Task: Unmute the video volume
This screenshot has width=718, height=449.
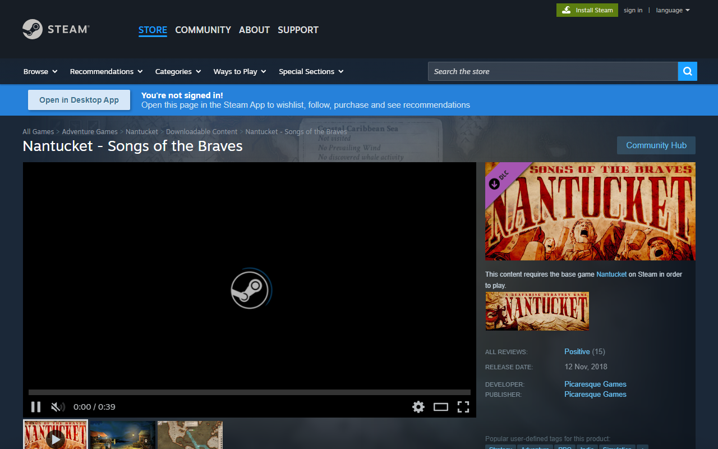Action: coord(58,407)
